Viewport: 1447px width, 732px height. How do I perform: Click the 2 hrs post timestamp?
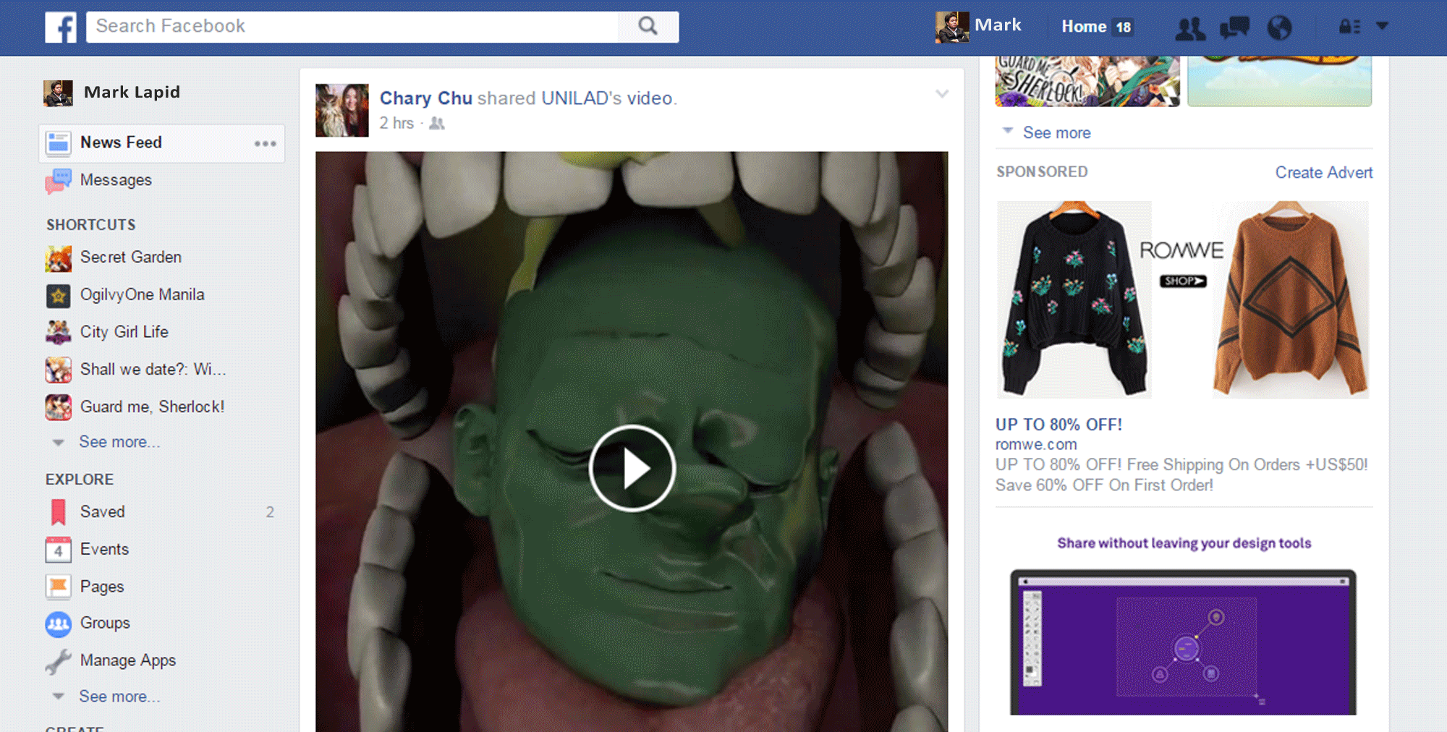click(396, 124)
